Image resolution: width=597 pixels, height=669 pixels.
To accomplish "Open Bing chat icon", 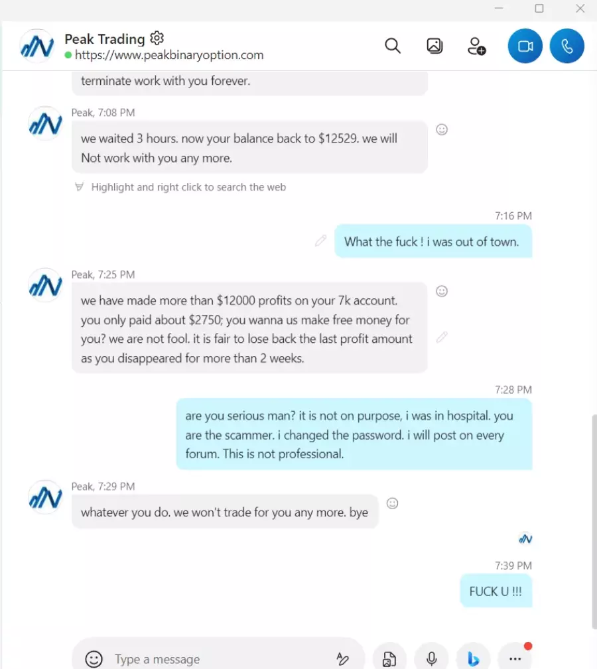I will 473,659.
